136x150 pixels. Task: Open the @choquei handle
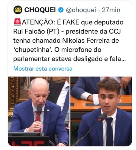81,10
